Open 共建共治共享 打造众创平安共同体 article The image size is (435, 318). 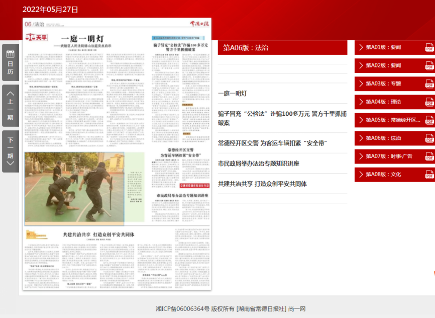pos(262,184)
